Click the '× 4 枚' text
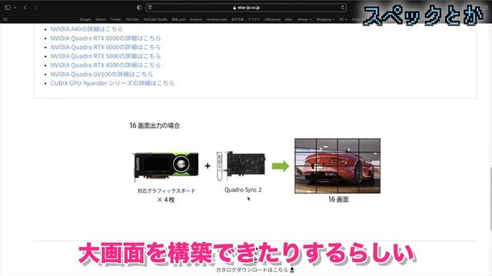The width and height of the screenshot is (492, 276). (166, 200)
